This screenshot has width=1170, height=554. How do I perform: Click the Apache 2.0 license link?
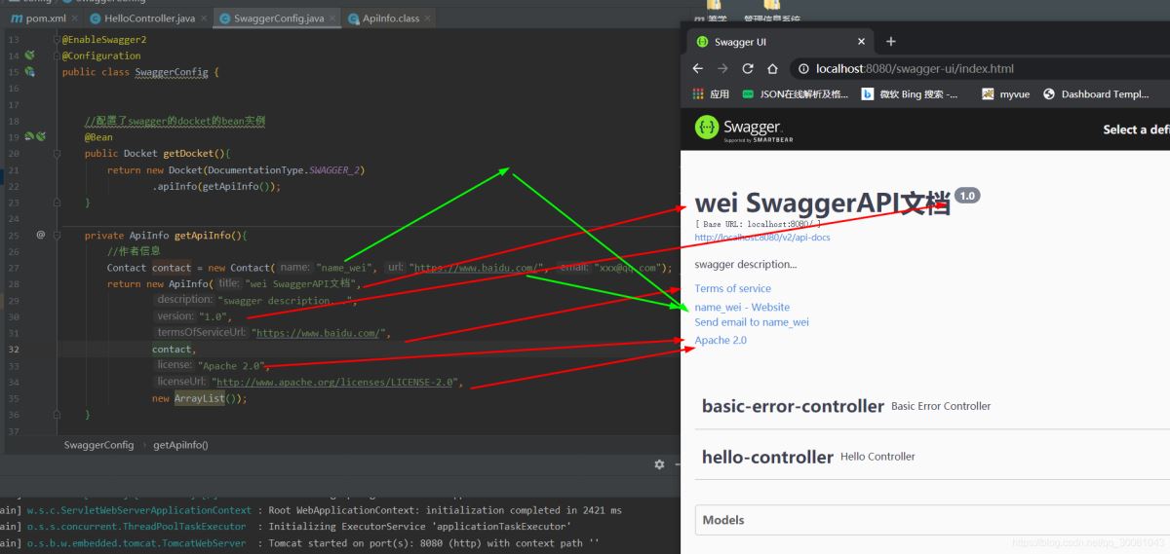(x=721, y=340)
